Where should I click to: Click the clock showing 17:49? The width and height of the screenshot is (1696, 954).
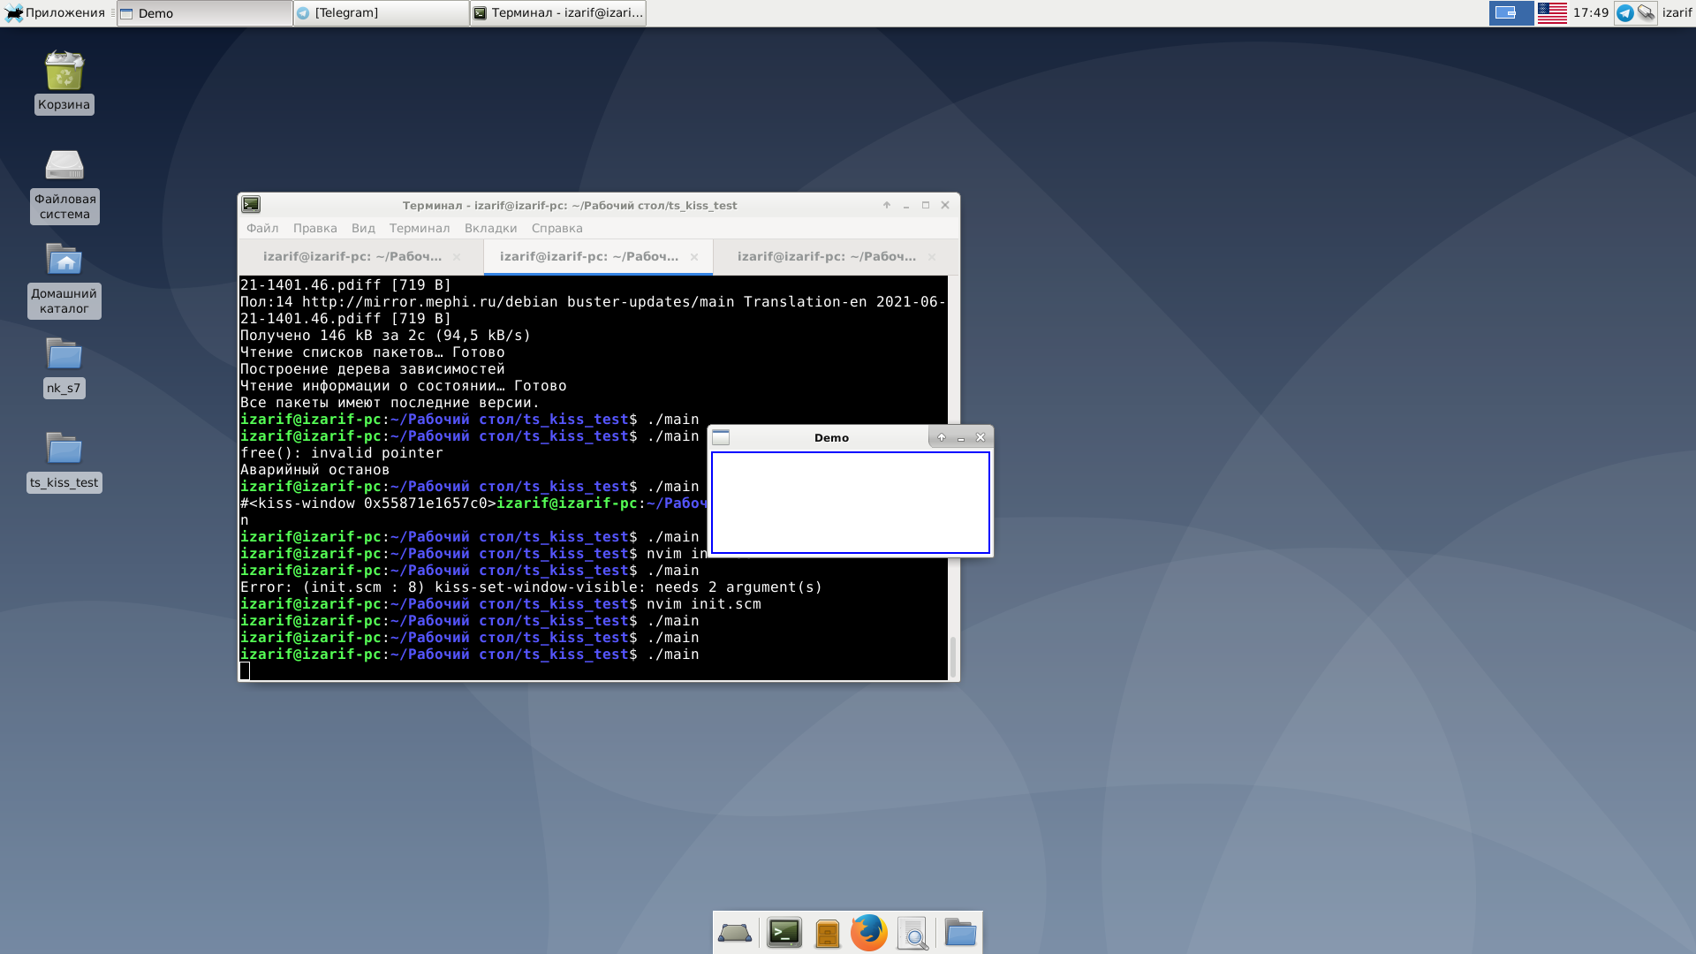tap(1591, 13)
